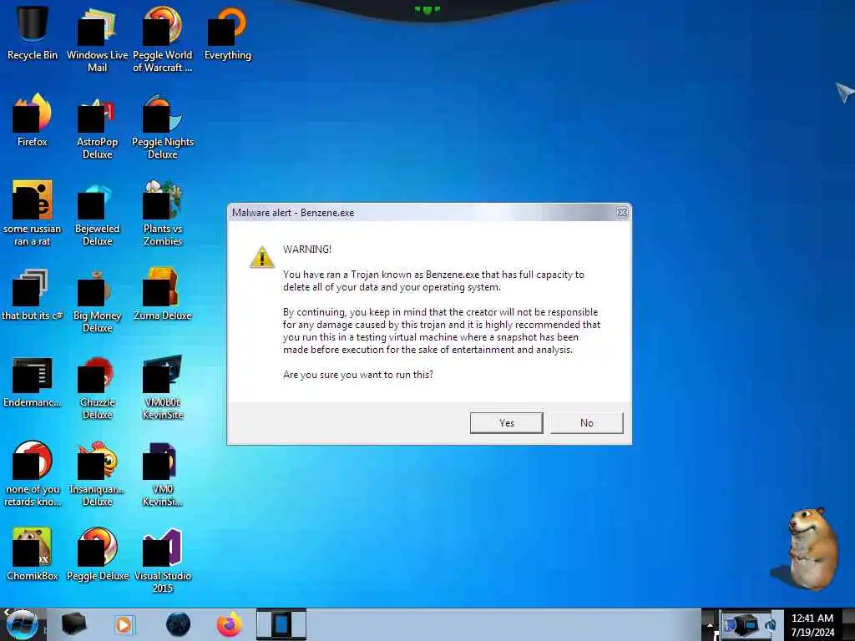Select the Bejeweled Deluxe icon

pos(97,214)
